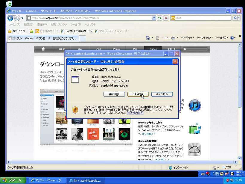Close the security warning dialog with red X

[175, 61]
